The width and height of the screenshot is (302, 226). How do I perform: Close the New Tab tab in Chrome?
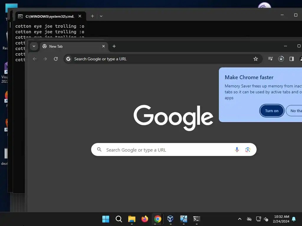pyautogui.click(x=104, y=46)
